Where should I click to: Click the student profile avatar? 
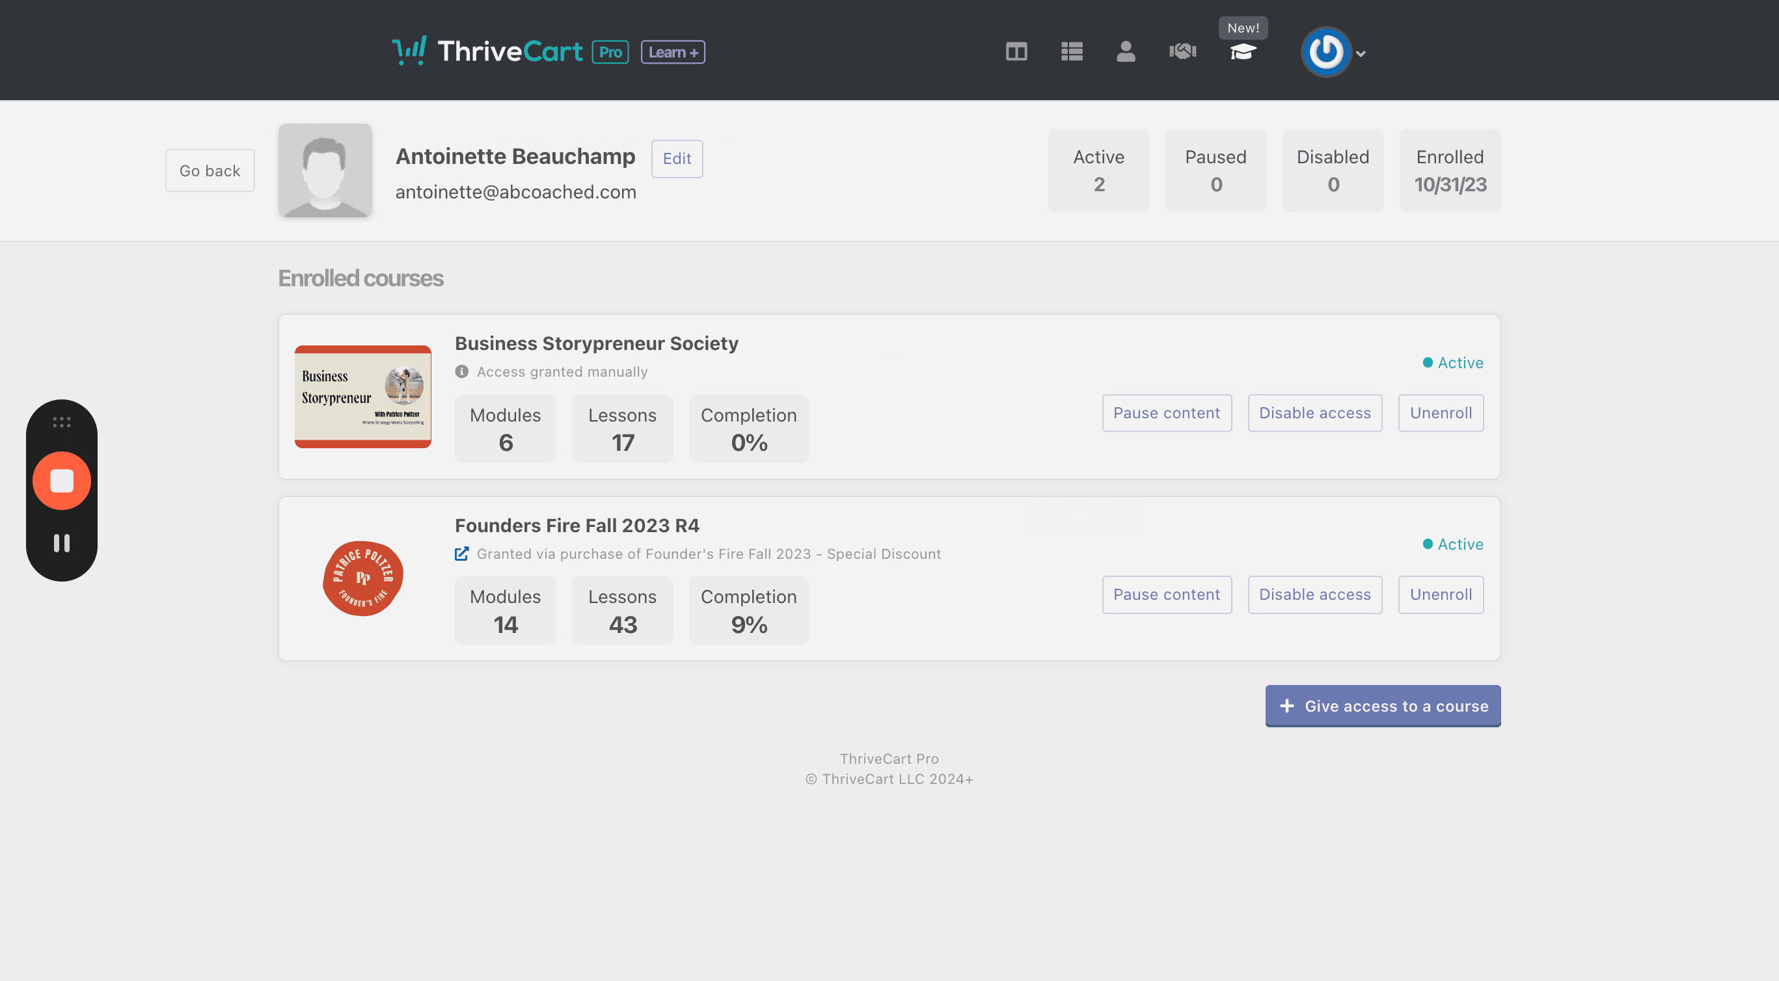coord(325,170)
